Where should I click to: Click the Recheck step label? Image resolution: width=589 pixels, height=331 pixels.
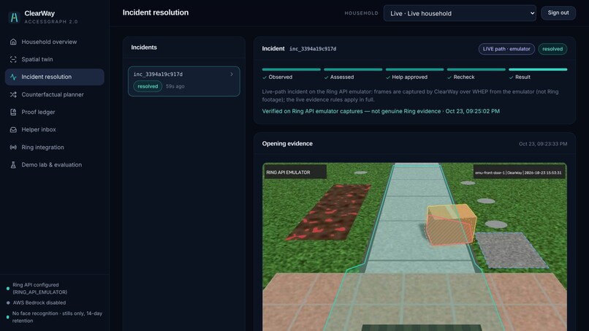point(464,77)
